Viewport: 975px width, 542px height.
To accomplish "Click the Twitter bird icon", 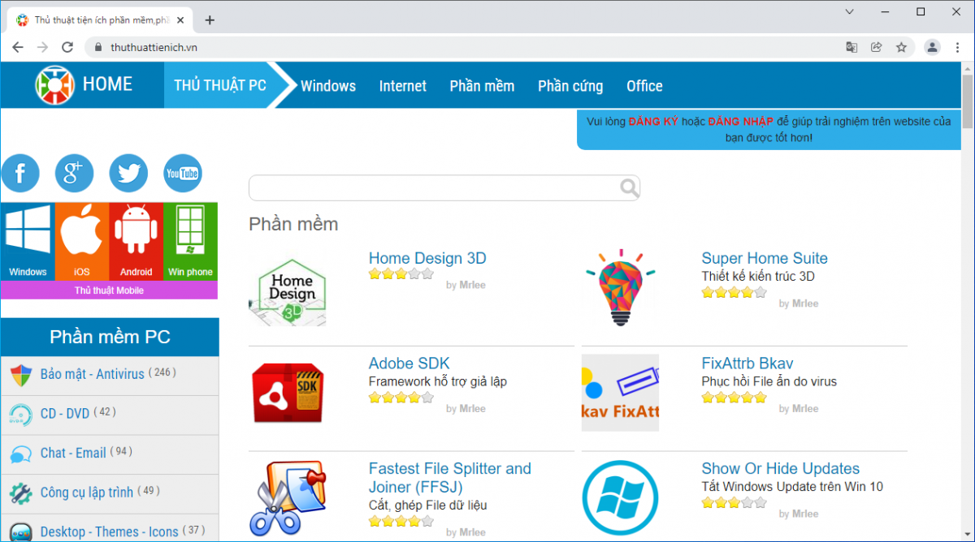I will pos(128,173).
